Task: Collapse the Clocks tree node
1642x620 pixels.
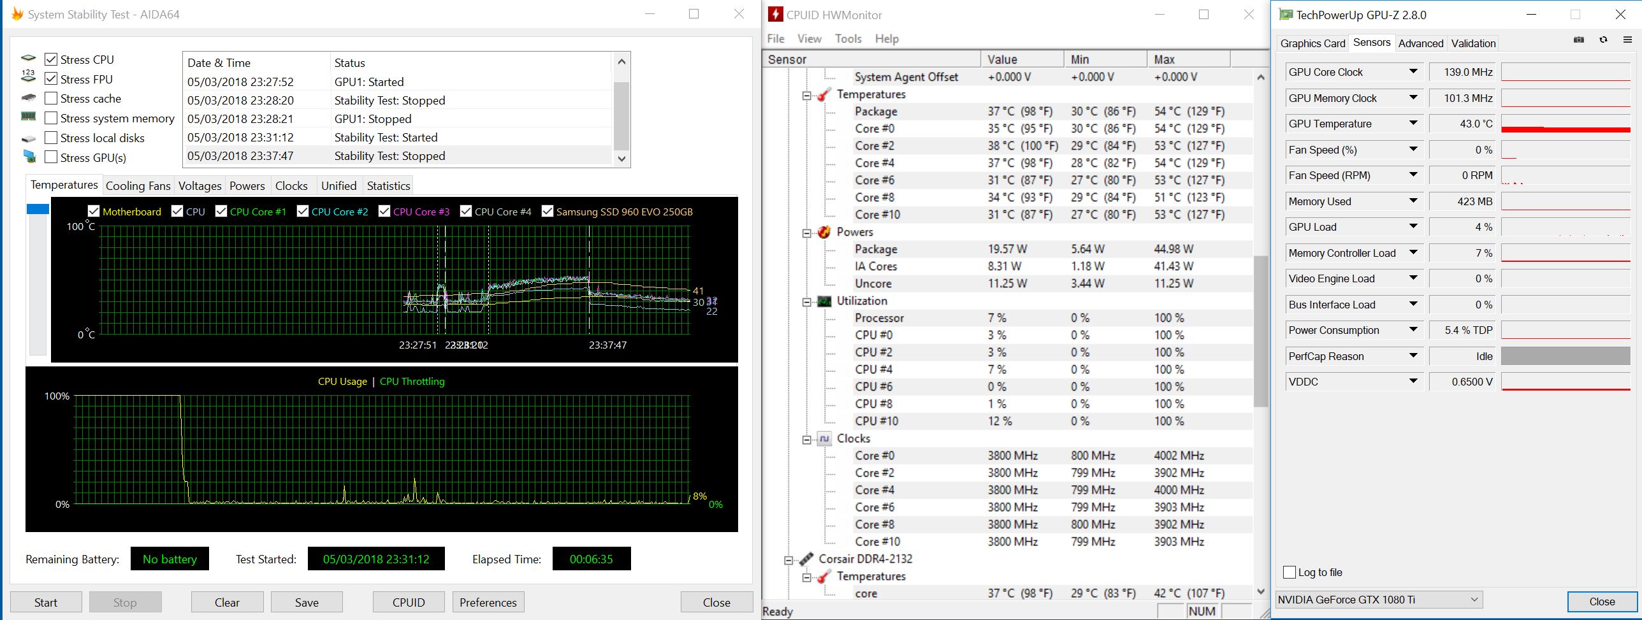Action: pyautogui.click(x=806, y=439)
